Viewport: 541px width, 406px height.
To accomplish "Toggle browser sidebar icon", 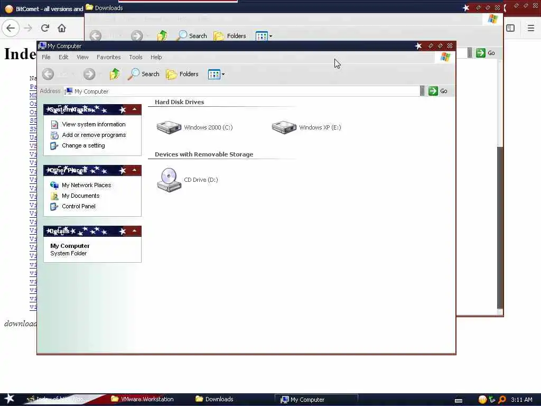I will click(511, 28).
